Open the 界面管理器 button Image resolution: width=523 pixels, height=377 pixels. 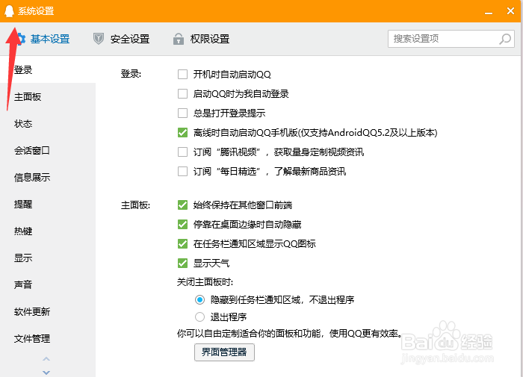tap(224, 352)
